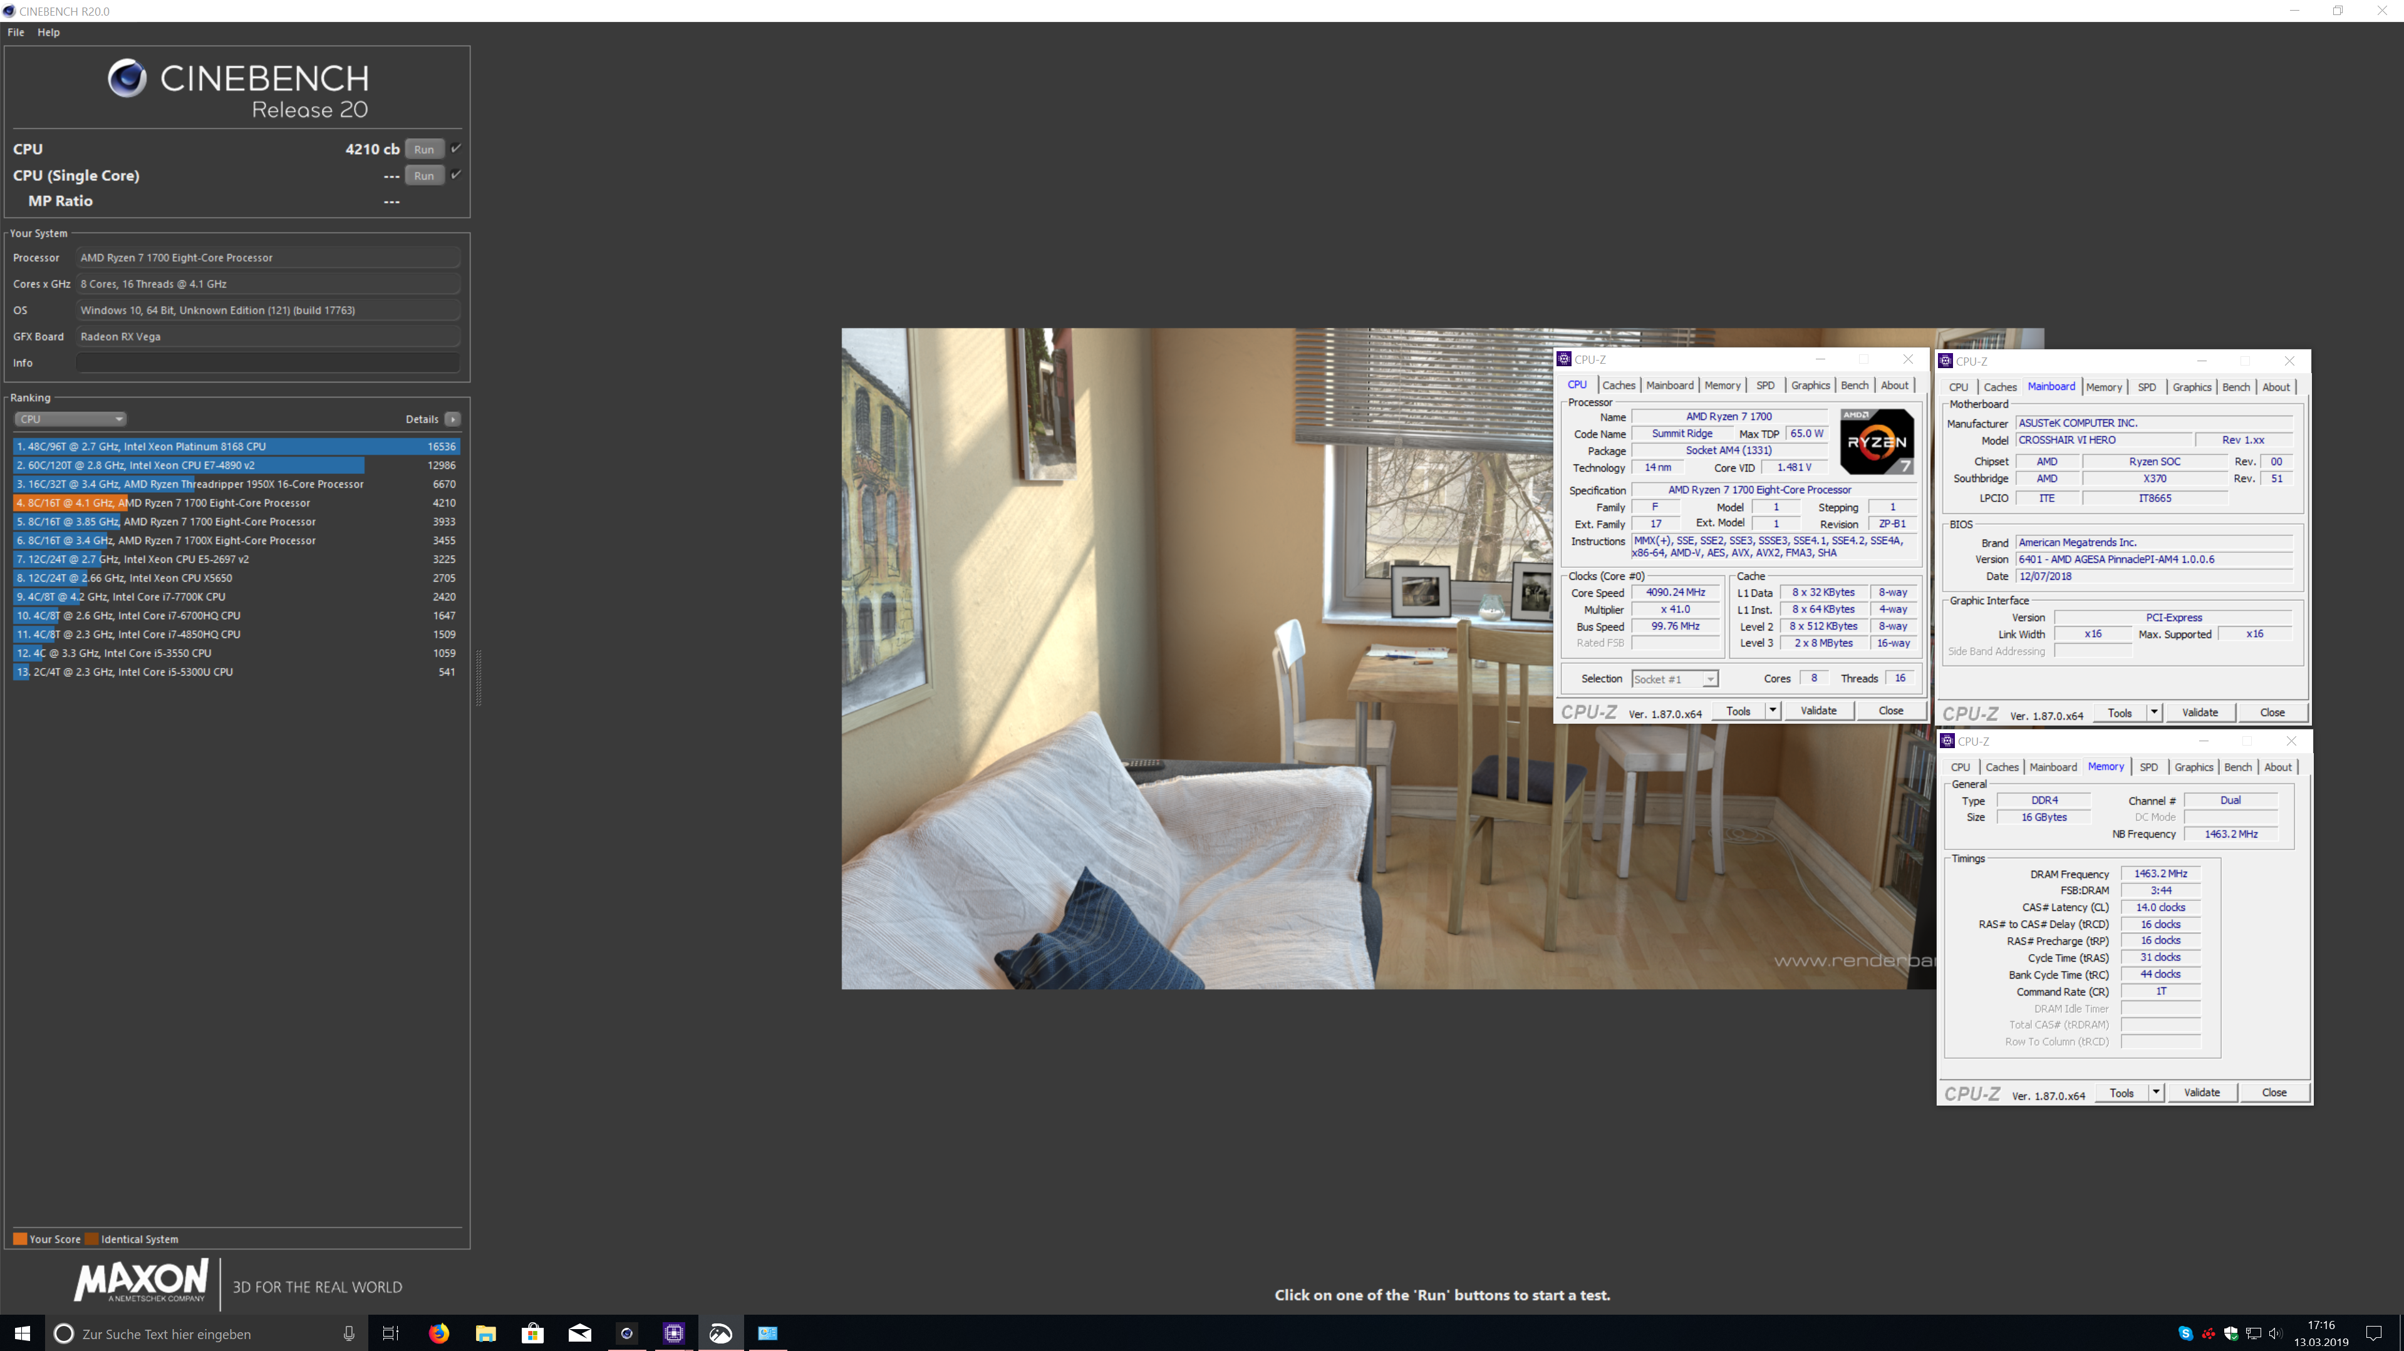The width and height of the screenshot is (2404, 1351).
Task: Click the Task View taskbar icon
Action: pyautogui.click(x=391, y=1332)
